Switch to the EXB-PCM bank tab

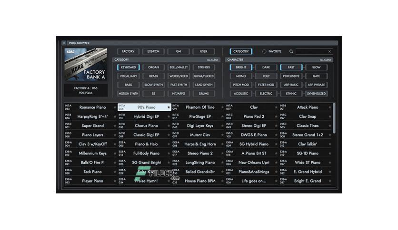(153, 51)
